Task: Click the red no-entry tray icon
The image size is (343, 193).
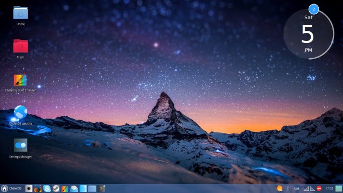Action: pos(319,188)
